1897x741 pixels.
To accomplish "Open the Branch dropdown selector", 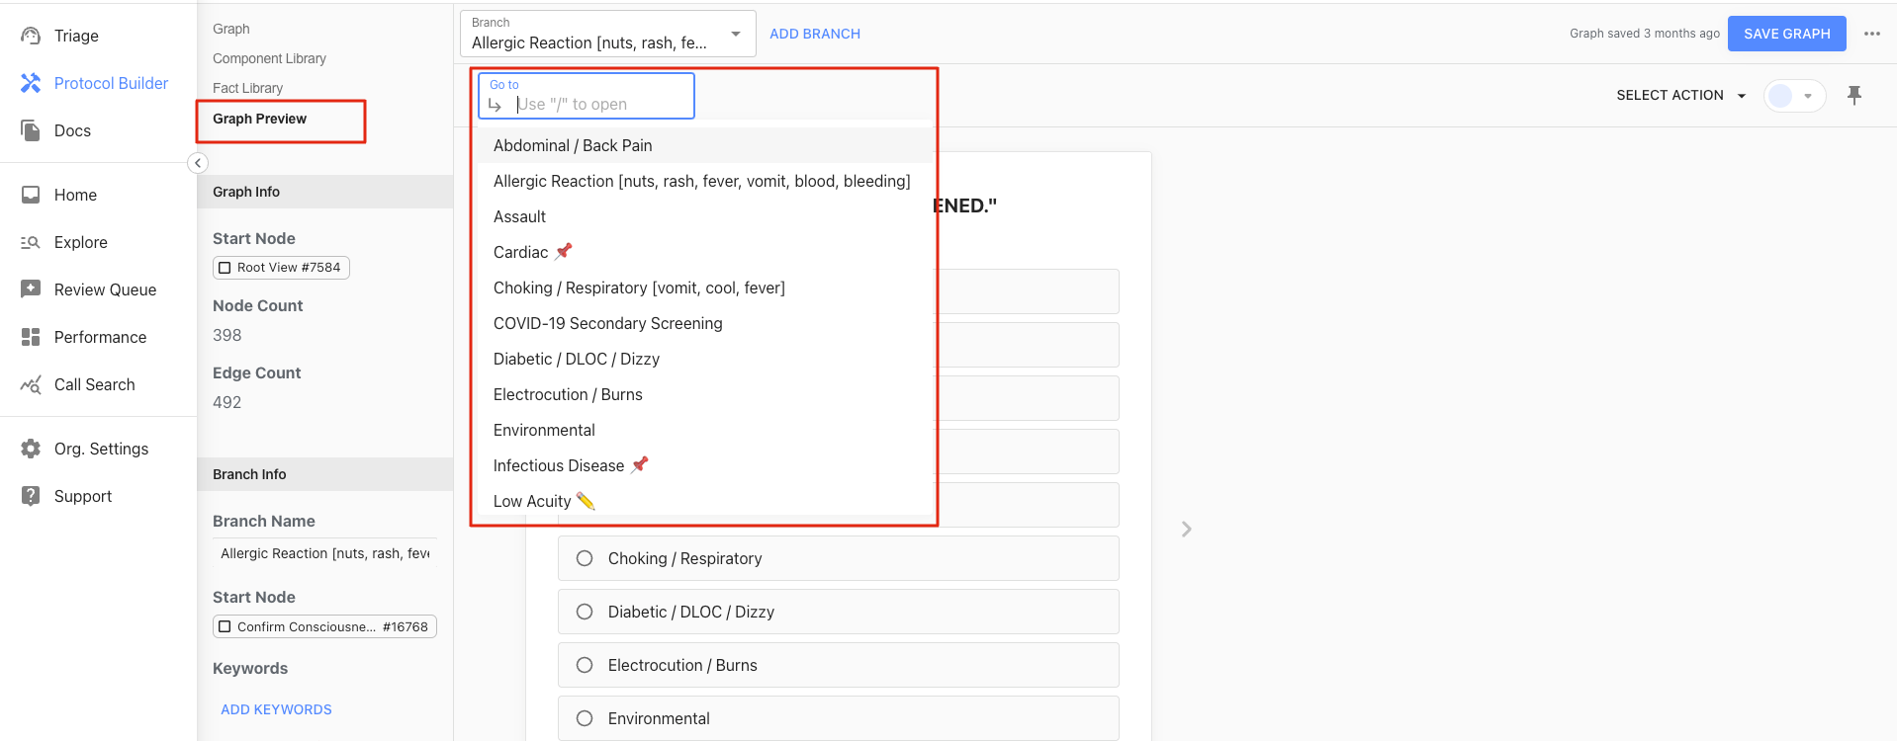I will [x=607, y=35].
